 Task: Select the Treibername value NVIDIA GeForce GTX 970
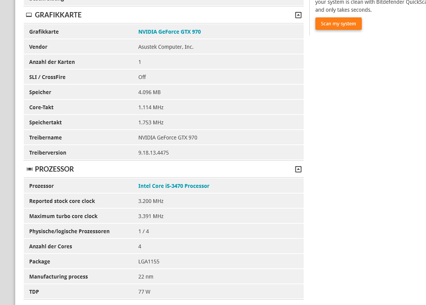coord(168,138)
